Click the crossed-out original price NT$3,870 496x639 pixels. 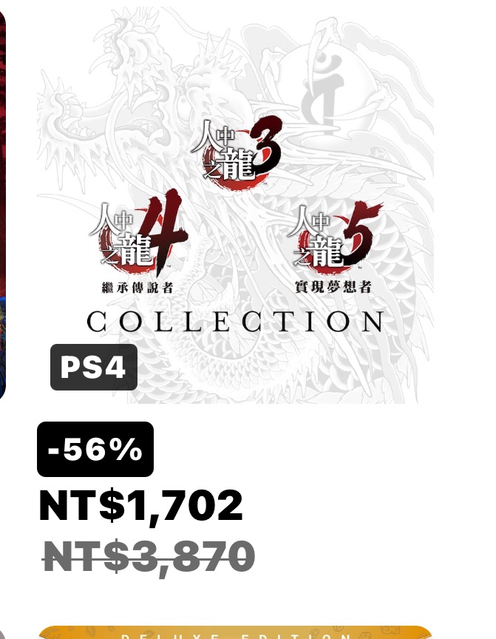pos(149,556)
